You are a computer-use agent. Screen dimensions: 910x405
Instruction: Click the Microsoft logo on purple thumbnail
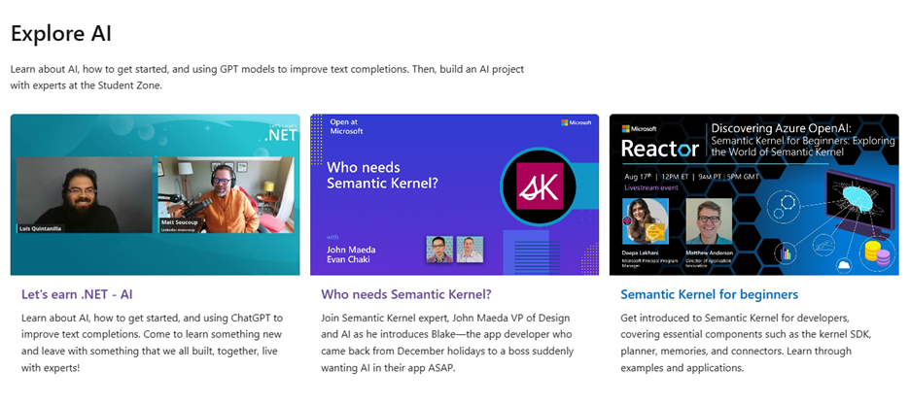pyautogui.click(x=577, y=122)
